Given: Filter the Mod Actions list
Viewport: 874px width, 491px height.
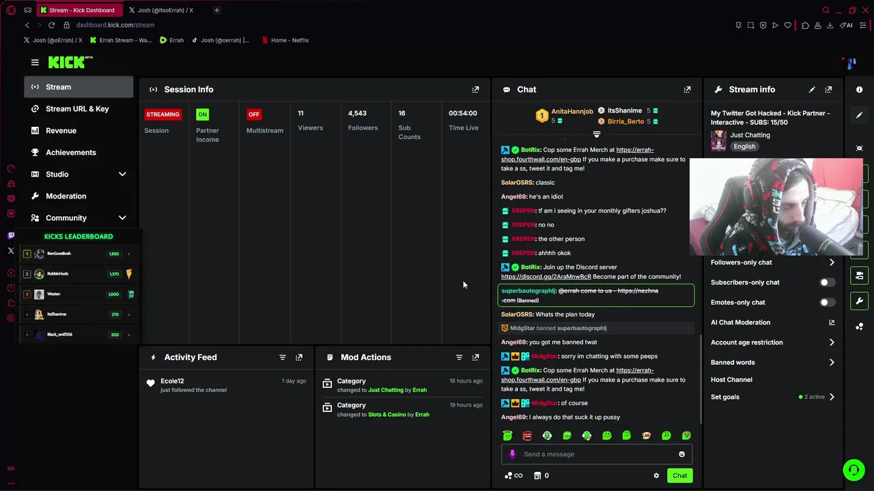Looking at the screenshot, I should (x=460, y=357).
